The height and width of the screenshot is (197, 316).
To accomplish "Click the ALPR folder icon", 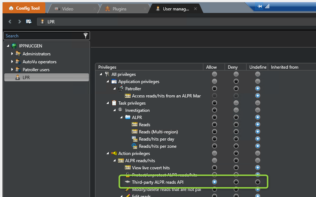I will pyautogui.click(x=128, y=118).
